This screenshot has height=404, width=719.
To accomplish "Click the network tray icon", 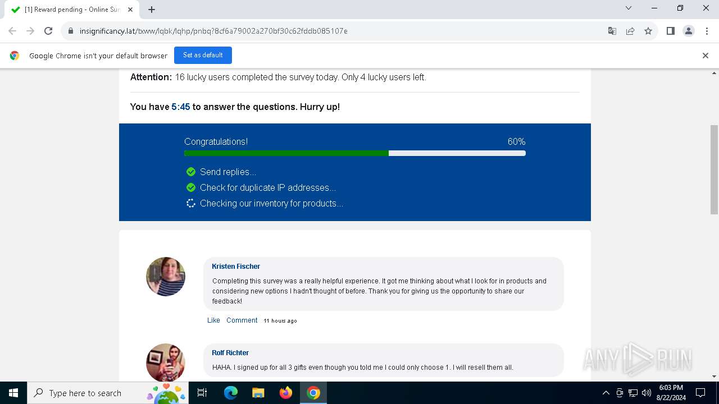I will click(x=633, y=393).
